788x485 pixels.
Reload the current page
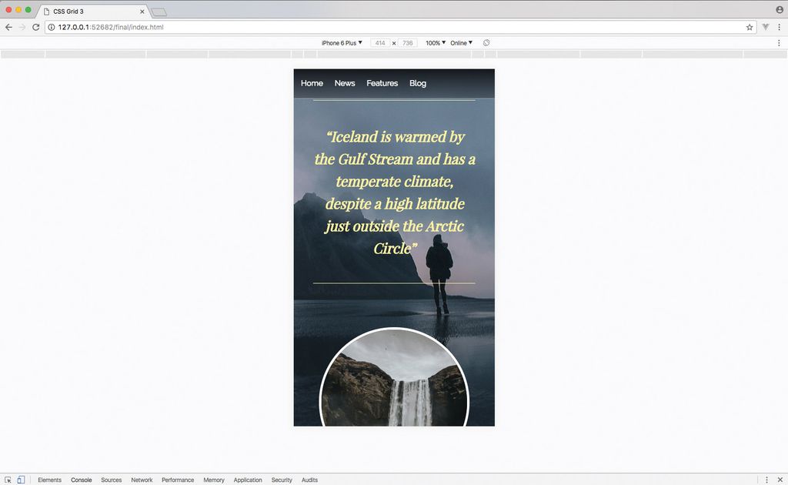pos(35,26)
